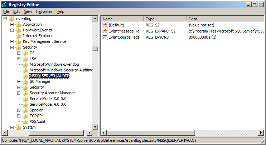Click the Microsoft-Windows-Security-Auditing folder icon
Image resolution: width=266 pixels, height=145 pixels.
tap(25, 70)
